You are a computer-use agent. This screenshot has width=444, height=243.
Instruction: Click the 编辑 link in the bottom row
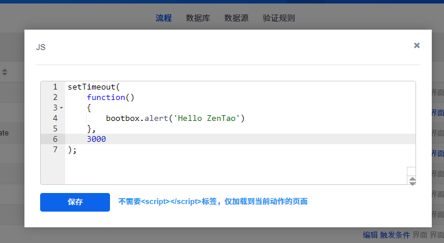(x=370, y=235)
